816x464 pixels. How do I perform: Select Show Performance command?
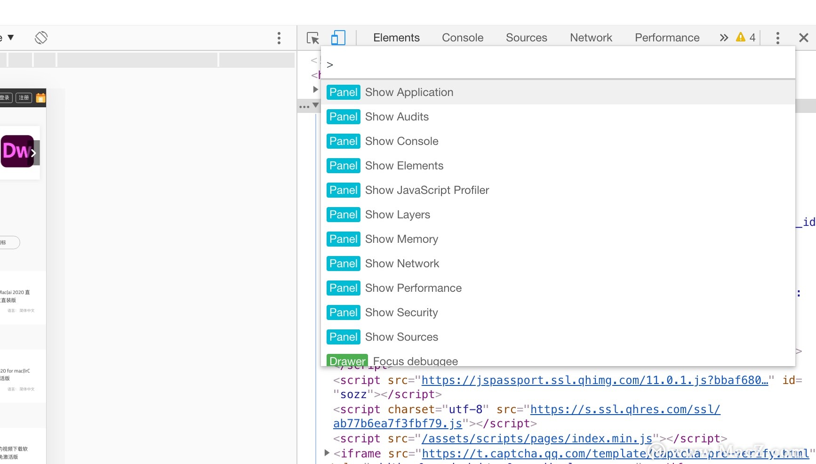[558, 288]
